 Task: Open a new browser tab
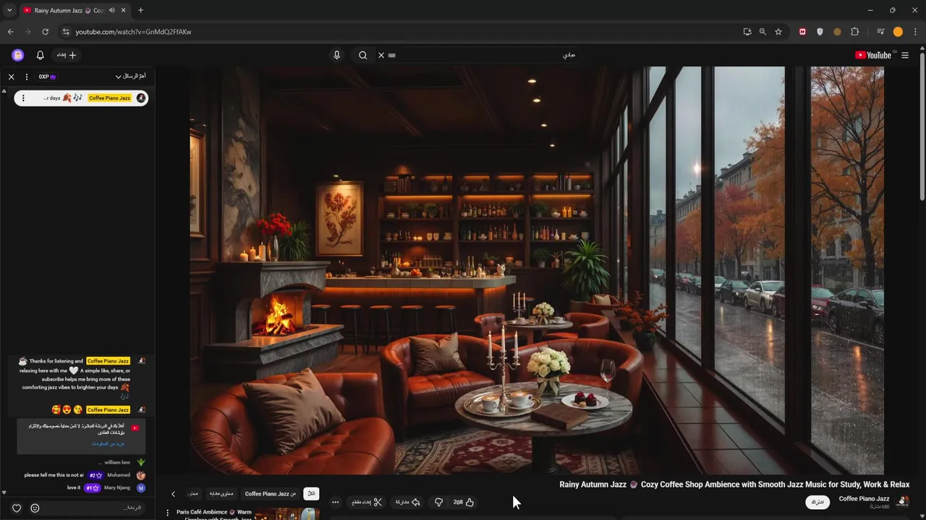click(140, 10)
